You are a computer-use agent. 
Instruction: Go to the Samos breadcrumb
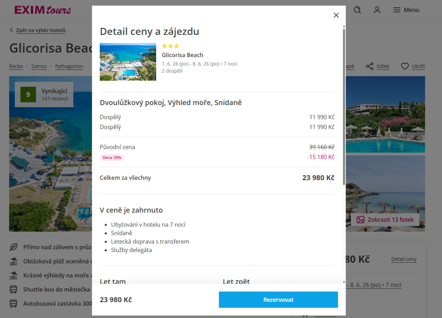coord(39,66)
